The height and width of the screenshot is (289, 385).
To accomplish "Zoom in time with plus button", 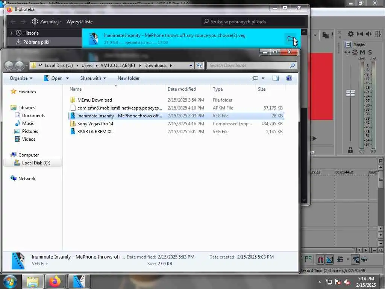I will (x=366, y=250).
